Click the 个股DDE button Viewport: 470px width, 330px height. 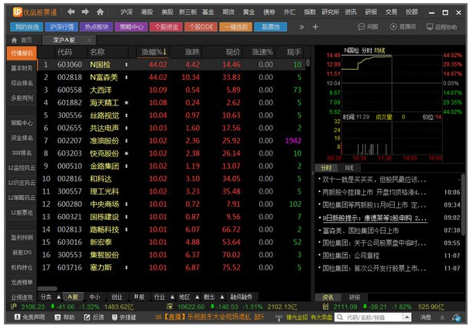point(201,27)
